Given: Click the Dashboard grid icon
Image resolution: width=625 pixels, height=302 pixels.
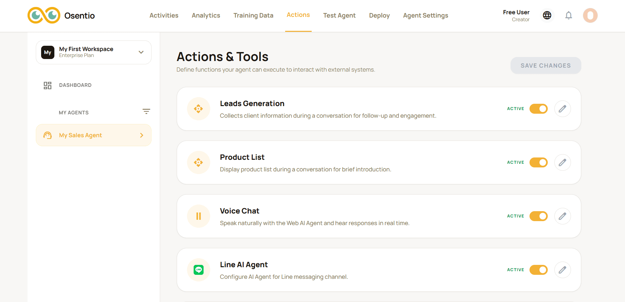Looking at the screenshot, I should pyautogui.click(x=47, y=86).
